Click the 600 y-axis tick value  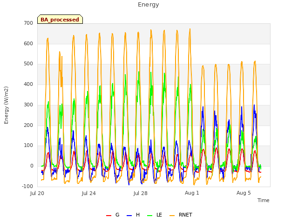coord(28,43)
